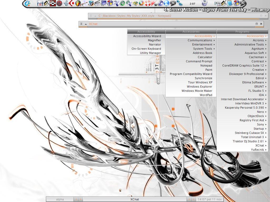Open Nero entry in Programs menu
Screen dimensions: 270x202
[x=242, y=112]
